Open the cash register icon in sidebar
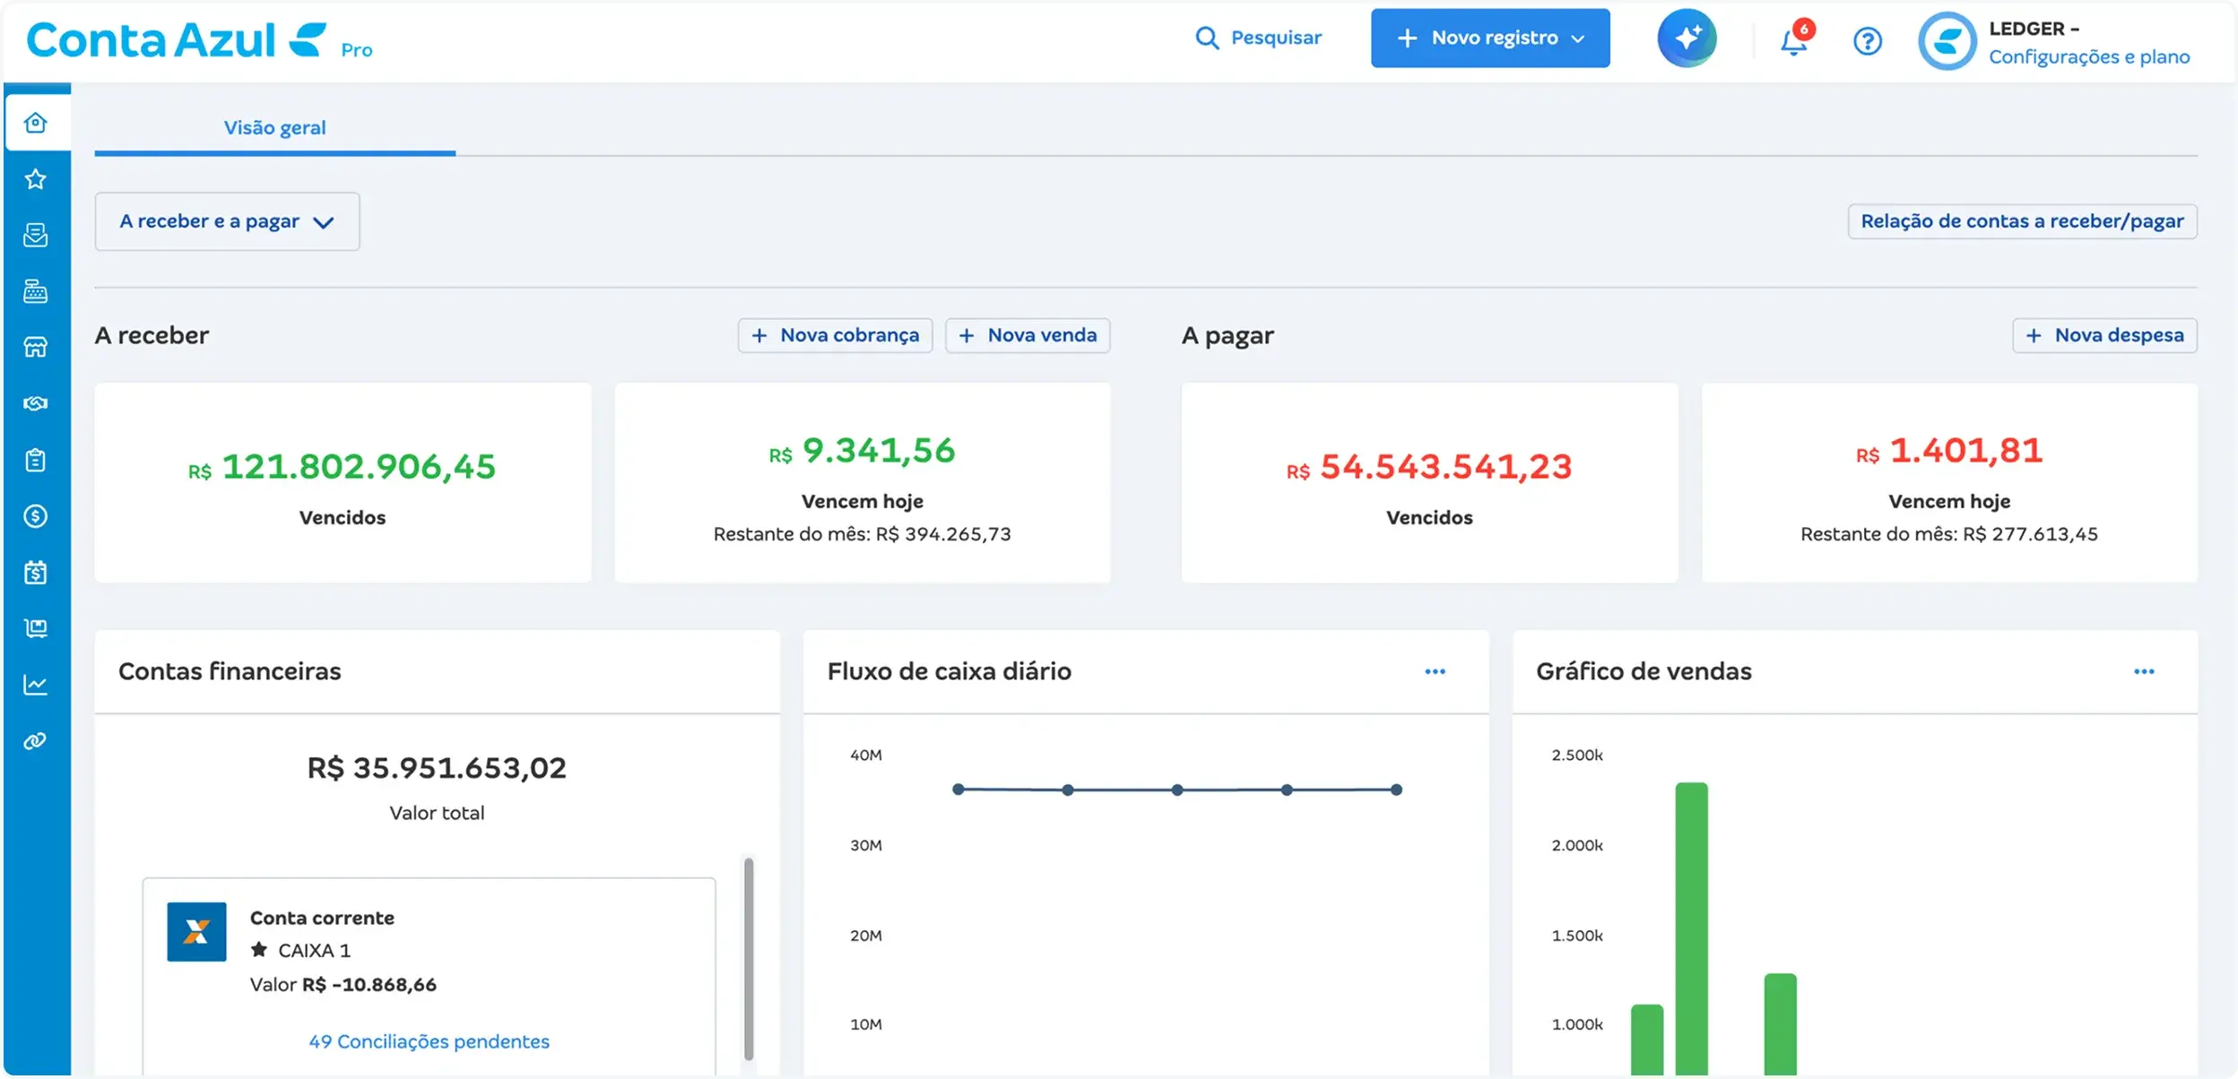 tap(36, 291)
